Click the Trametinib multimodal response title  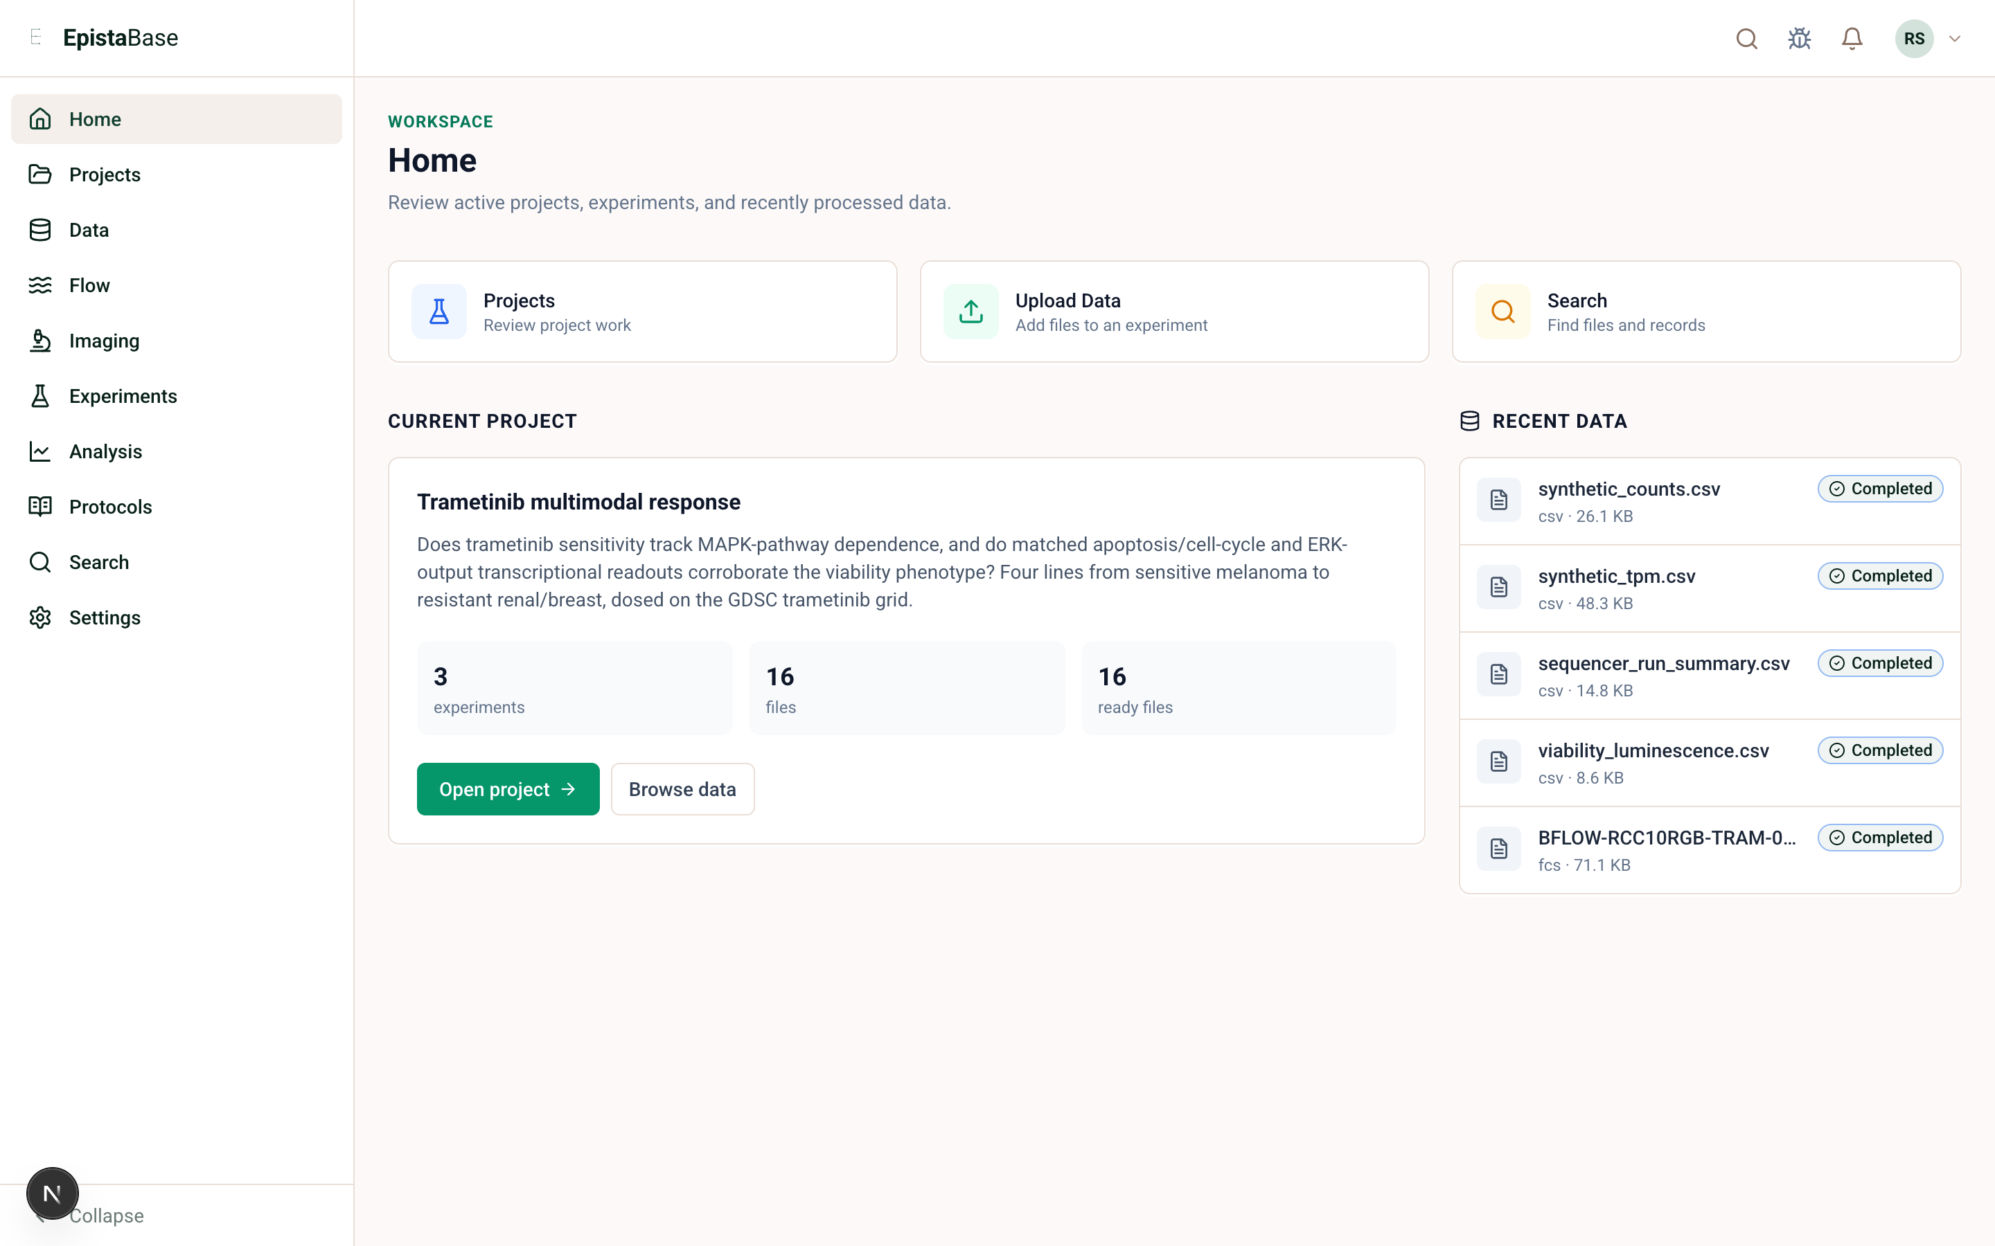pos(578,502)
